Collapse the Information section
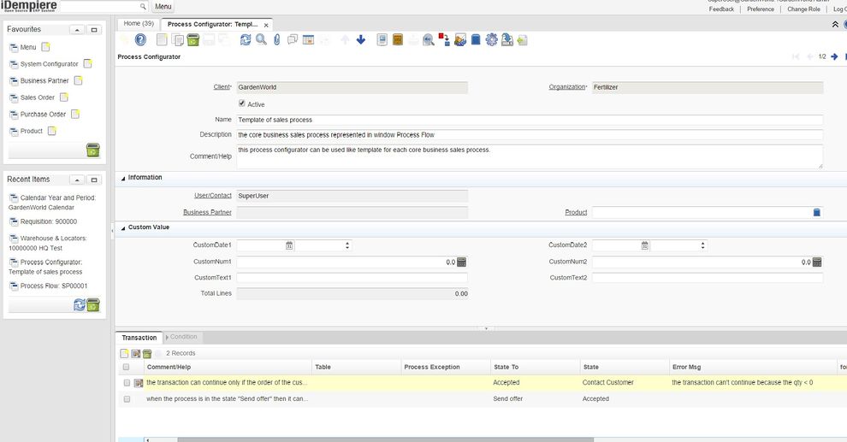Image resolution: width=847 pixels, height=442 pixels. point(122,178)
